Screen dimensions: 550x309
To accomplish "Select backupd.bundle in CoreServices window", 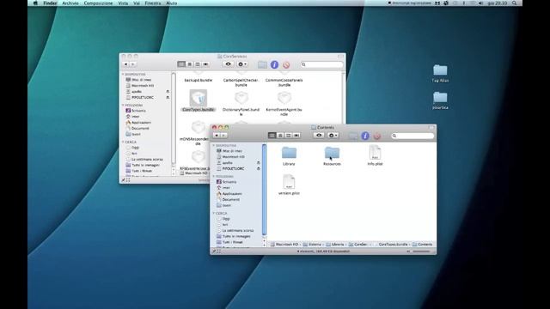I will (x=199, y=80).
